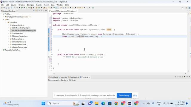Viewport: 191px width, 107px height.
Task: Maximize the Package Explorer panel
Action: (46, 11)
